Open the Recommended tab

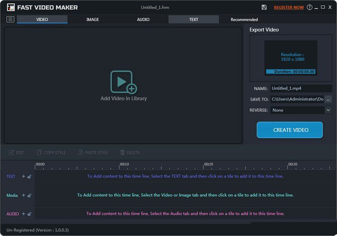pos(244,19)
